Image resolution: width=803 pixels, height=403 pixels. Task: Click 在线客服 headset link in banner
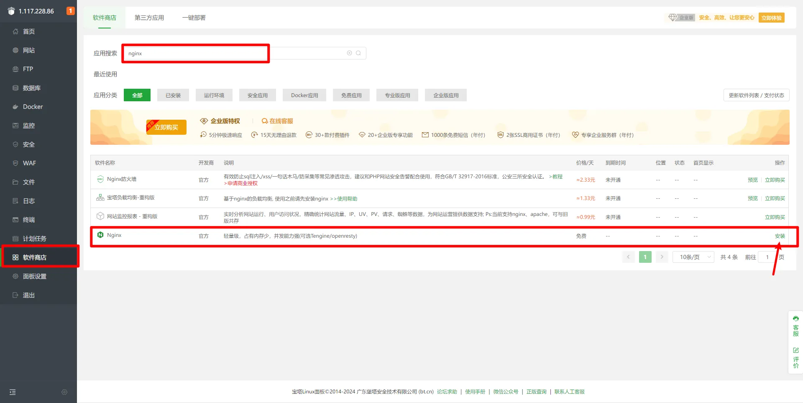point(277,121)
